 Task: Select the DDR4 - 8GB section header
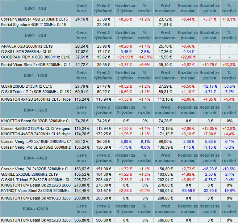(x=36, y=35)
